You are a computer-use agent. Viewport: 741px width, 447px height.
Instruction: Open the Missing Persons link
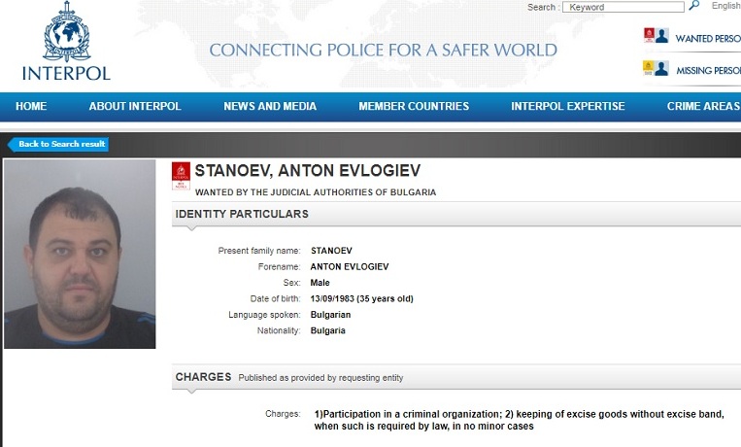[708, 71]
